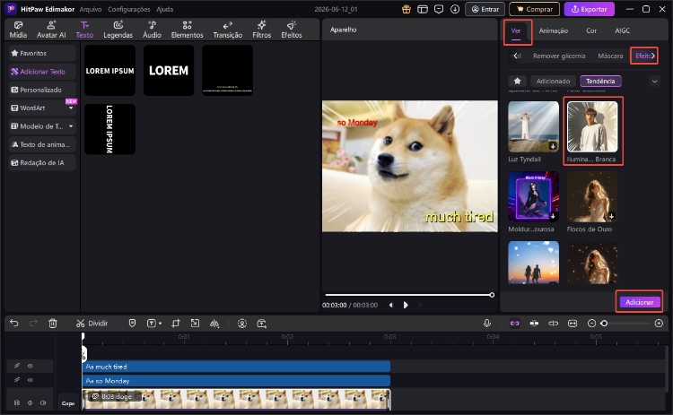Adjust the timeline zoom slider handle
This screenshot has height=415, width=673.
coord(604,324)
